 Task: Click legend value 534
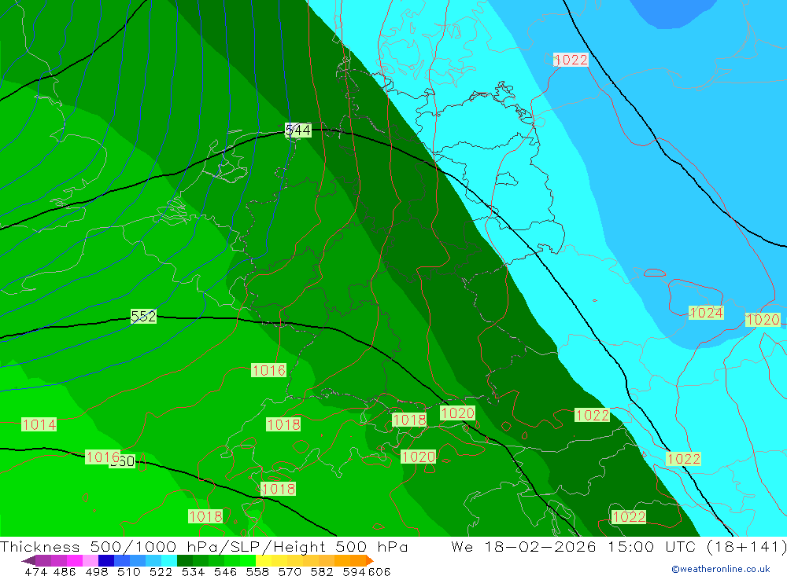coord(194,571)
